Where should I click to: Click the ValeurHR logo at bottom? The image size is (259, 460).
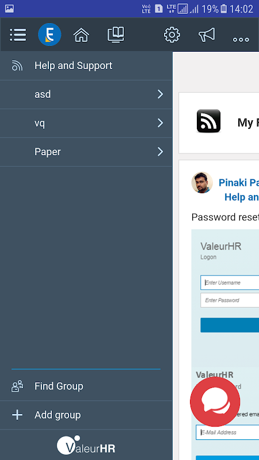coord(86,445)
